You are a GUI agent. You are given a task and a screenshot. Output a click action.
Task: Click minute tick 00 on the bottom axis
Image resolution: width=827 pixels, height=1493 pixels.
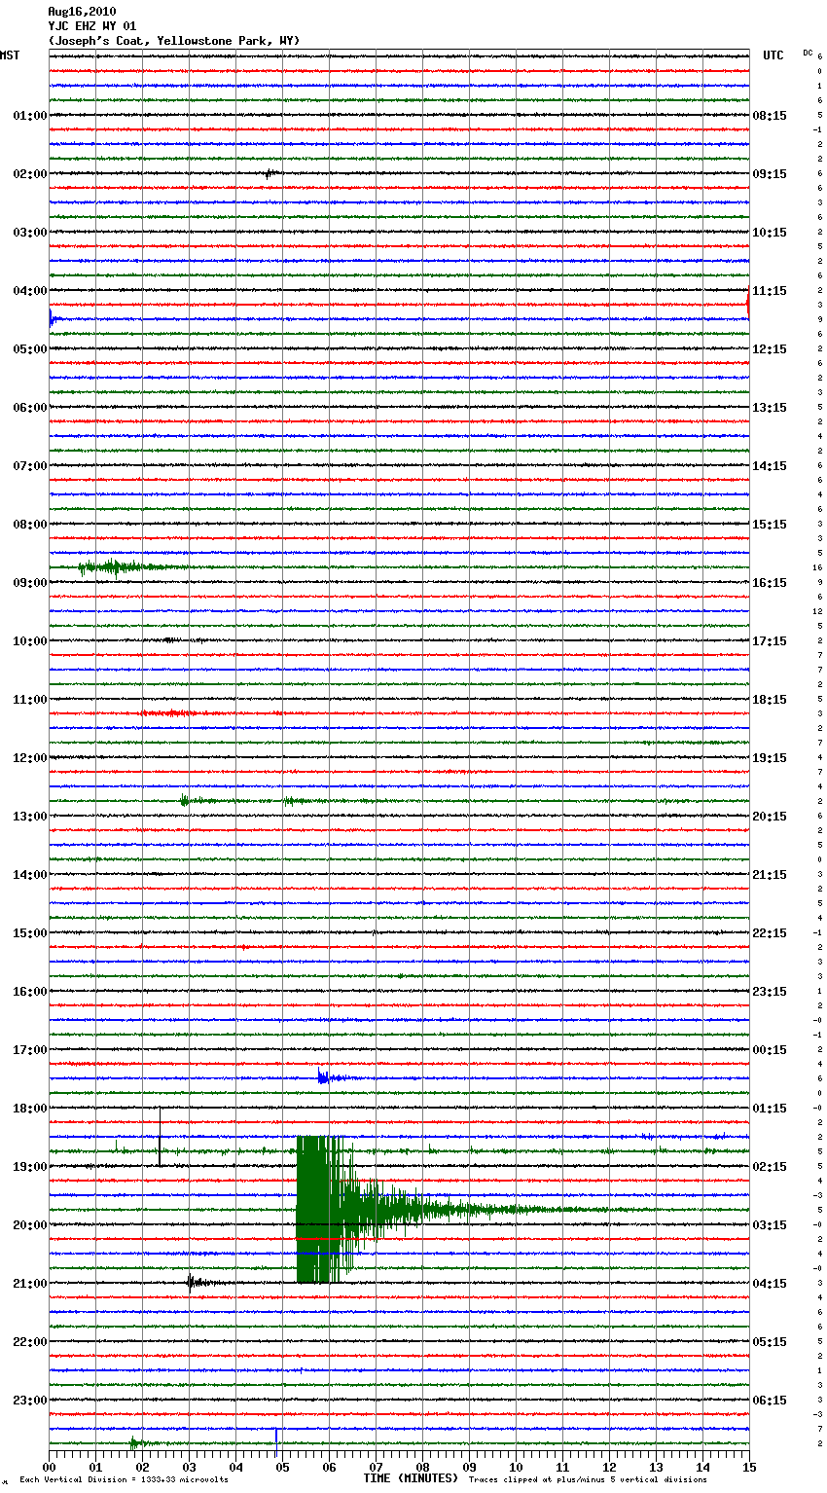pos(49,1467)
